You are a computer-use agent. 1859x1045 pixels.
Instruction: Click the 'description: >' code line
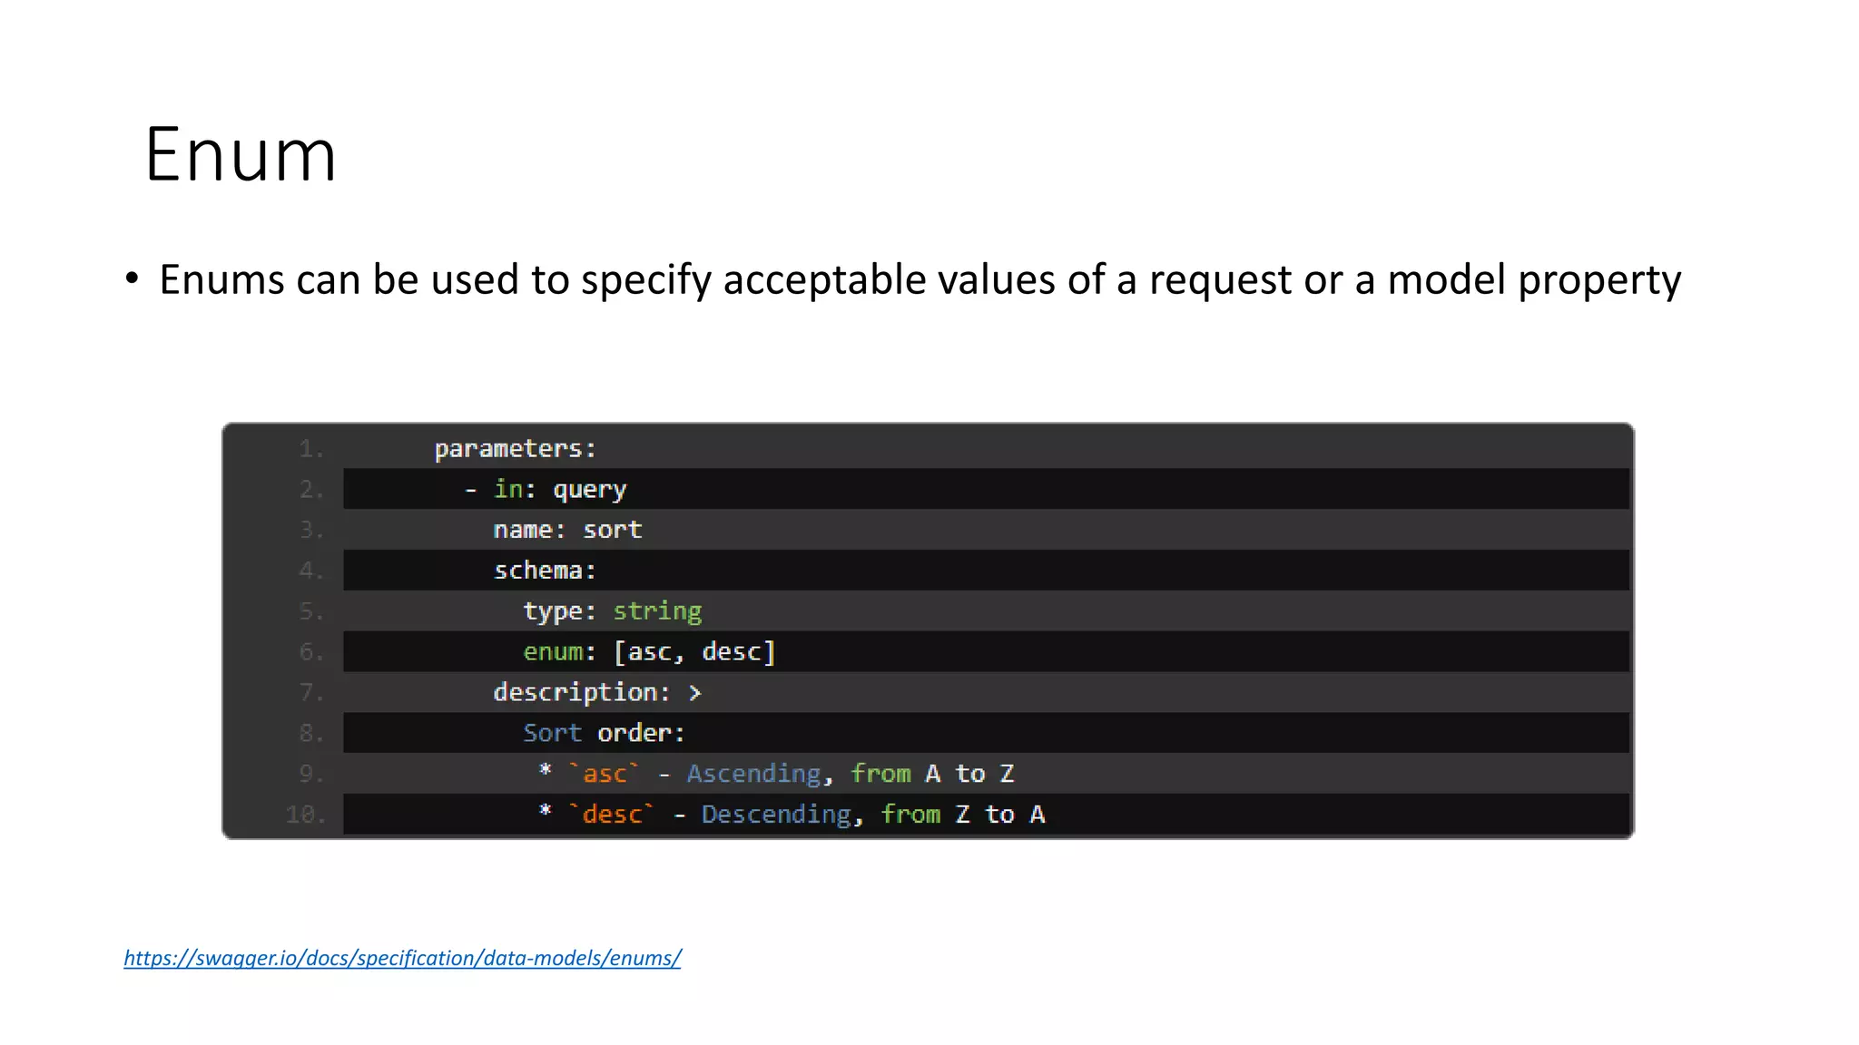[x=596, y=693]
